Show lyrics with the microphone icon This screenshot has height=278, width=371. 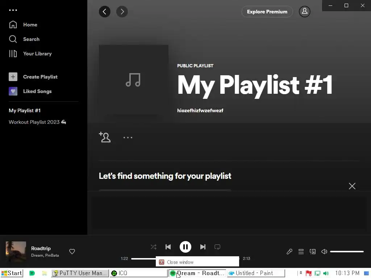(289, 252)
